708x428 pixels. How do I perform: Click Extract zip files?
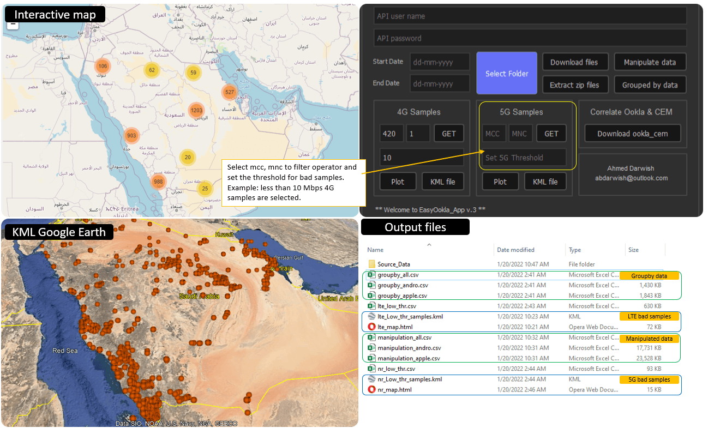575,85
